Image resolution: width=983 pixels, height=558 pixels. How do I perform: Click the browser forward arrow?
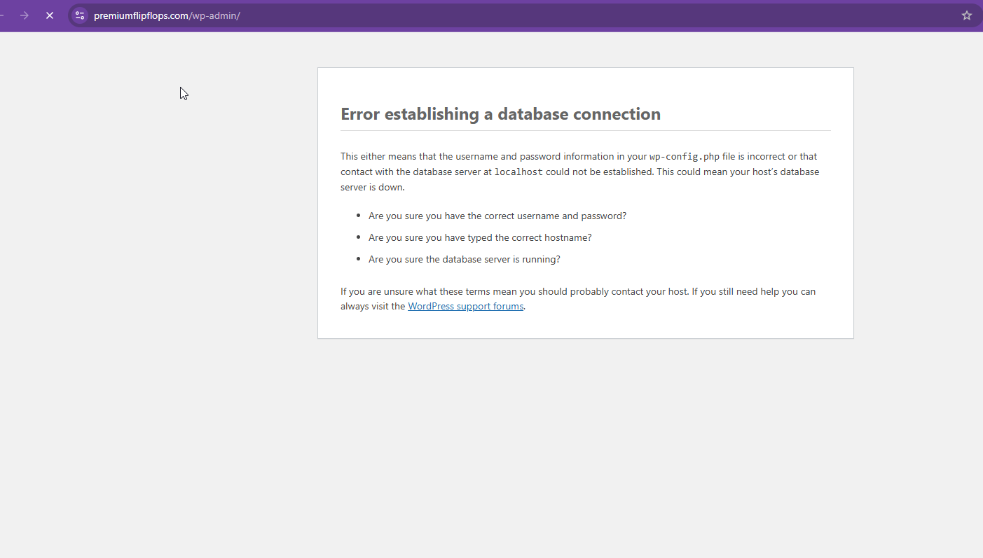pos(25,15)
